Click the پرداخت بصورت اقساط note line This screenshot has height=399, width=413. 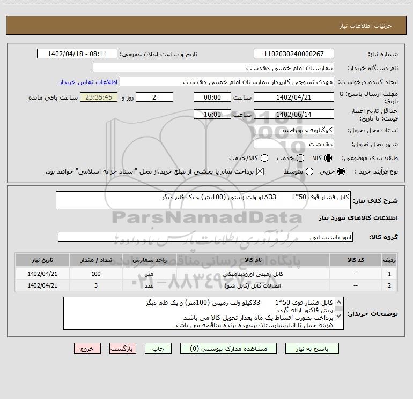(258, 318)
